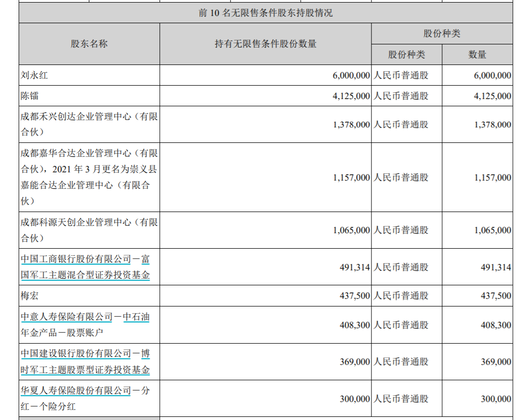Select 300,000 in the 数量 column

click(x=496, y=399)
